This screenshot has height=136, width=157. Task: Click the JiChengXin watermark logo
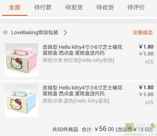(x=140, y=129)
